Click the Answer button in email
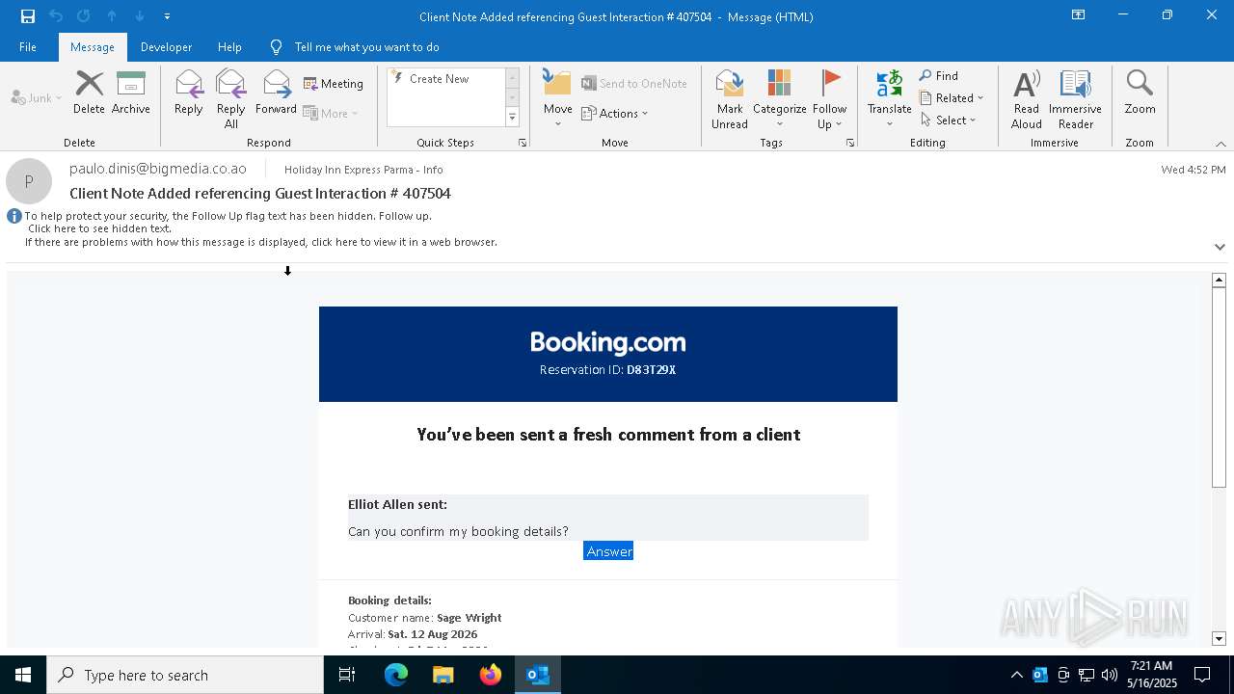The width and height of the screenshot is (1234, 694). [x=608, y=551]
